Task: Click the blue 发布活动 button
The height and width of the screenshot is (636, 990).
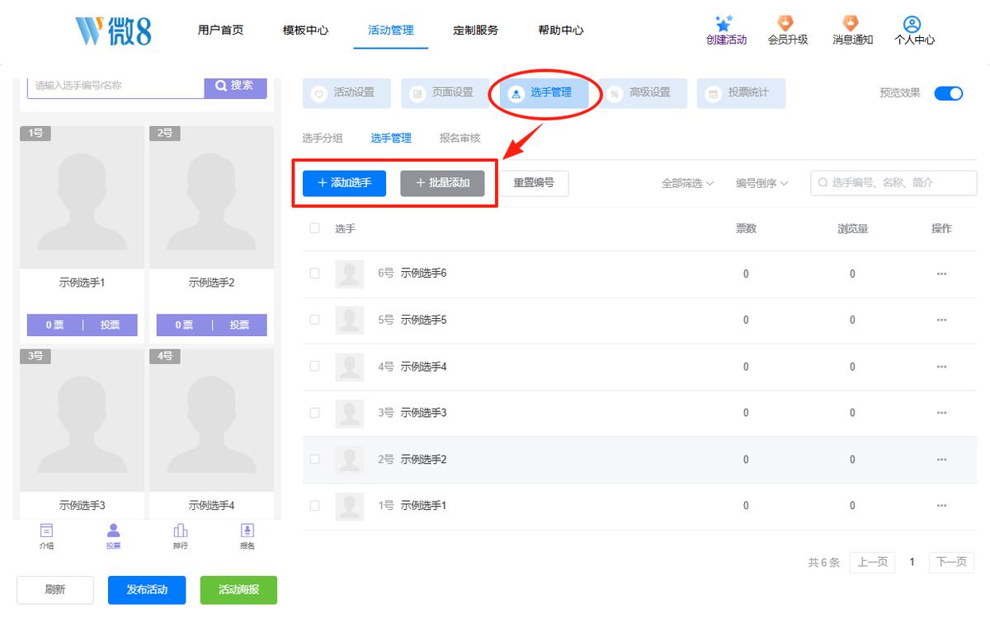Action: (x=147, y=590)
